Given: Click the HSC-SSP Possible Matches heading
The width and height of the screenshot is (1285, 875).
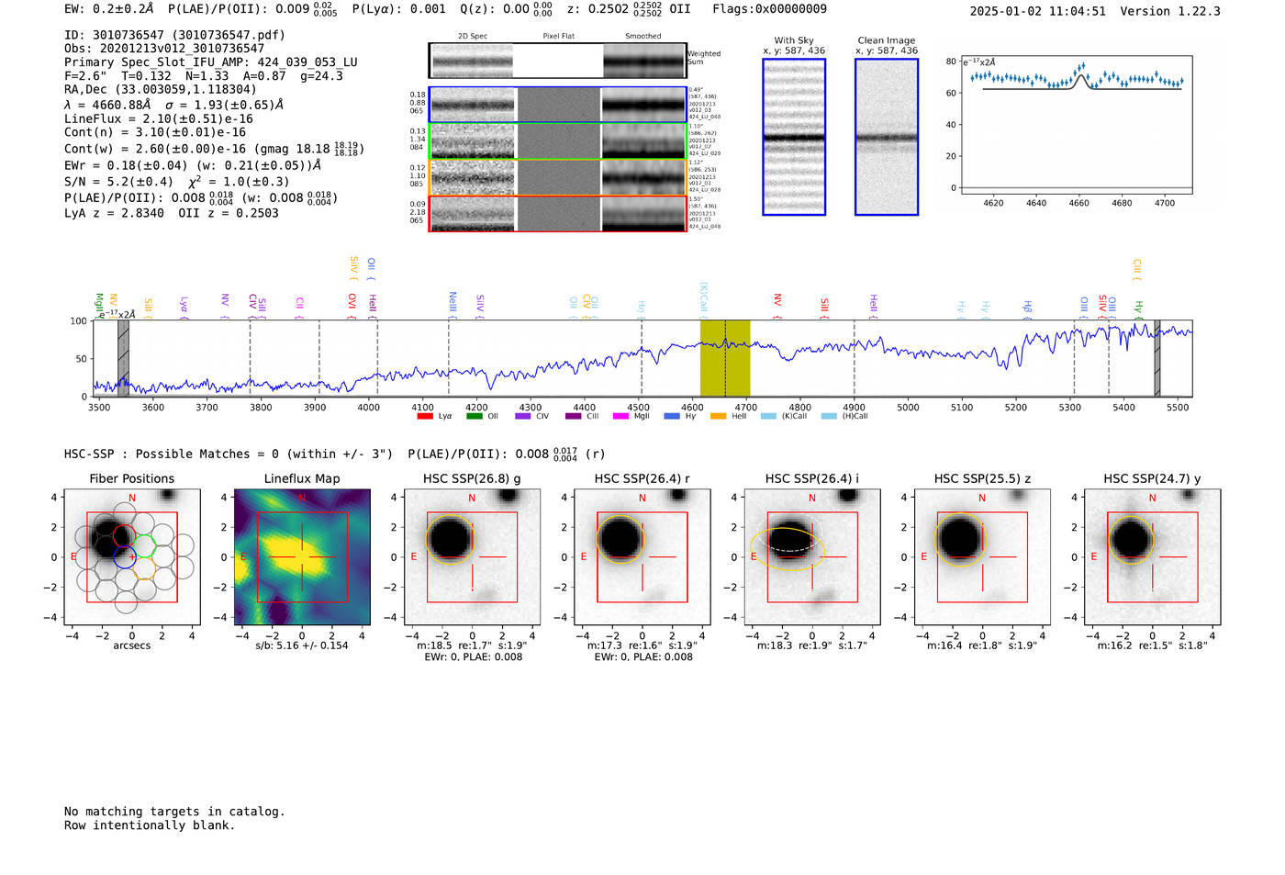Looking at the screenshot, I should pyautogui.click(x=229, y=454).
